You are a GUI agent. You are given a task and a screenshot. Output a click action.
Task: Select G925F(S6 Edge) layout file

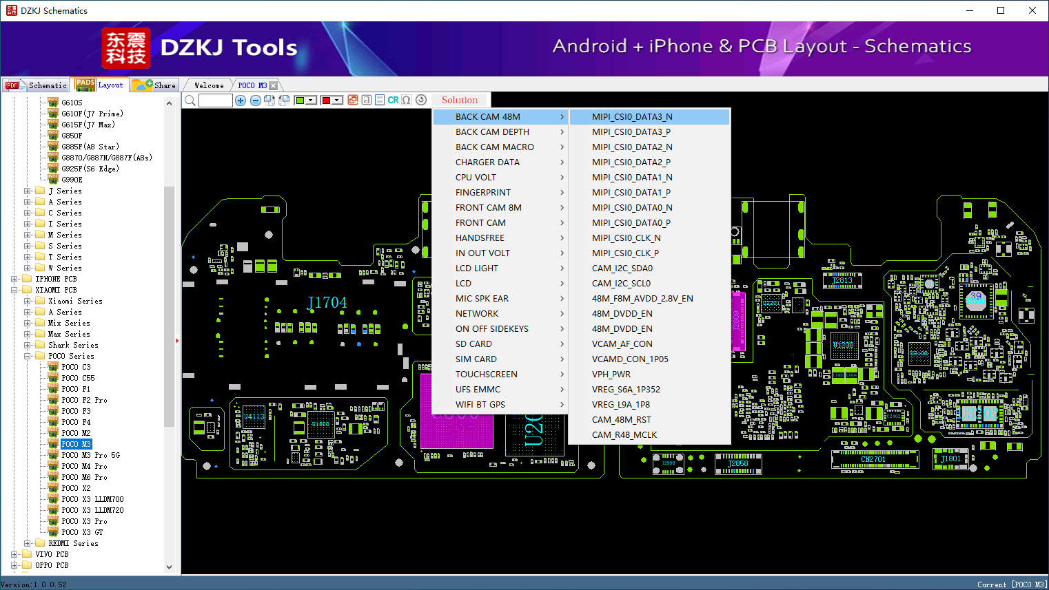point(90,169)
